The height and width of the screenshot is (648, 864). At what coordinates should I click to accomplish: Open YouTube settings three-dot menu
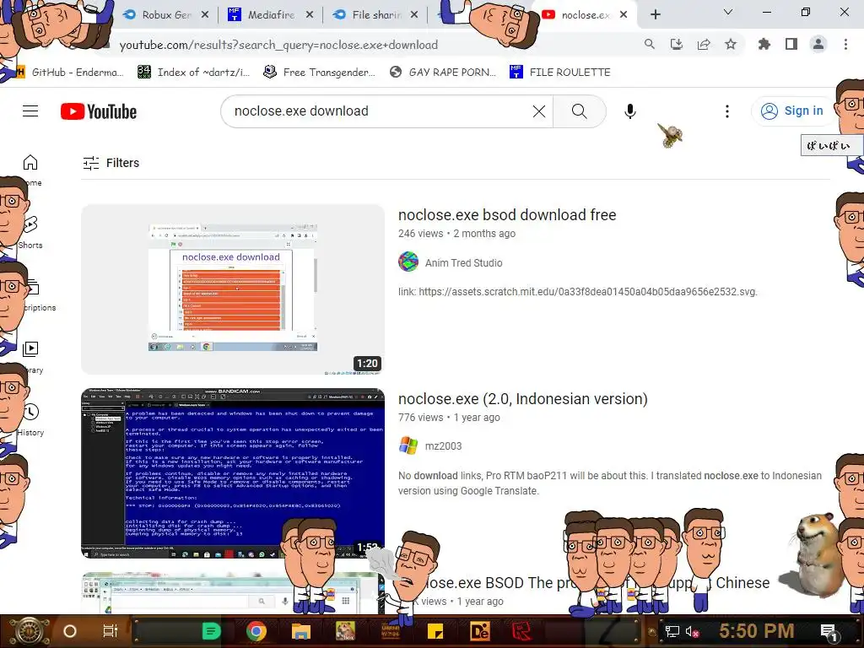pyautogui.click(x=726, y=111)
